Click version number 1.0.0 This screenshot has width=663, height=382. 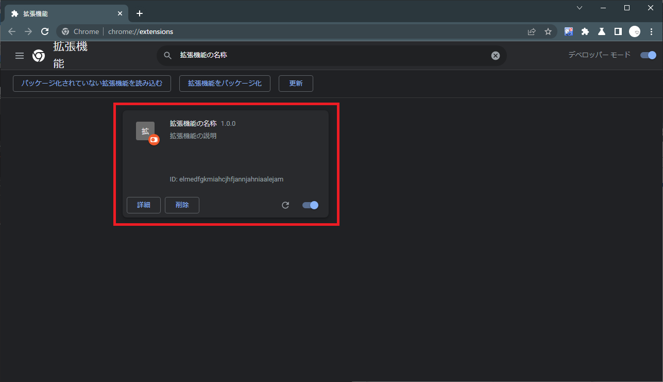coord(228,124)
